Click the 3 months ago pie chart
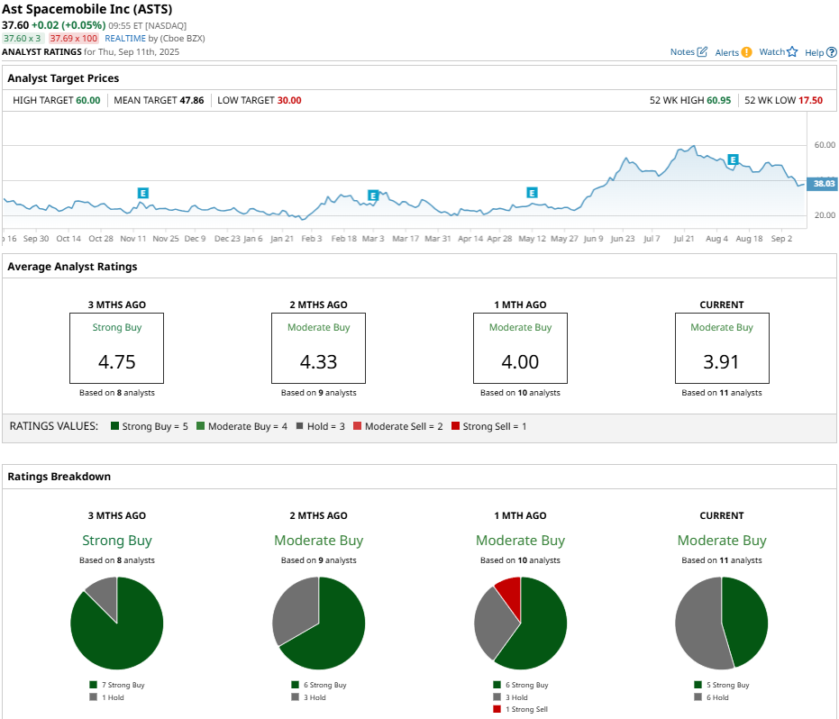This screenshot has width=839, height=719. pyautogui.click(x=116, y=623)
